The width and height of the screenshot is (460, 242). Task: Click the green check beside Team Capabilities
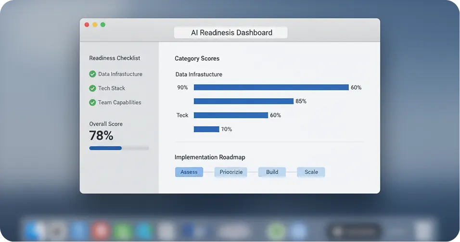coord(92,102)
